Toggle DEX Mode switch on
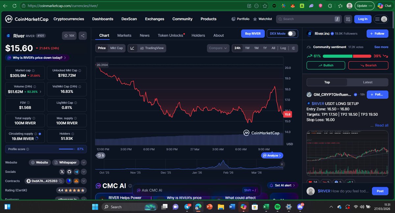Viewport: 395px width, 213px height. (x=292, y=34)
